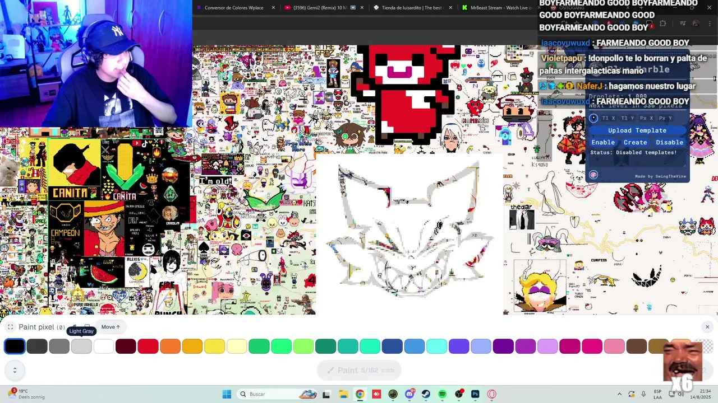This screenshot has height=403, width=718.
Task: Select the pale Light Yellow swatch
Action: 237,346
